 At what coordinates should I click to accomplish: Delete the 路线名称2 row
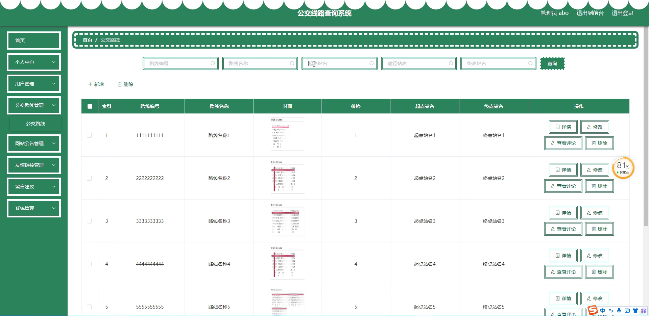[x=599, y=186]
